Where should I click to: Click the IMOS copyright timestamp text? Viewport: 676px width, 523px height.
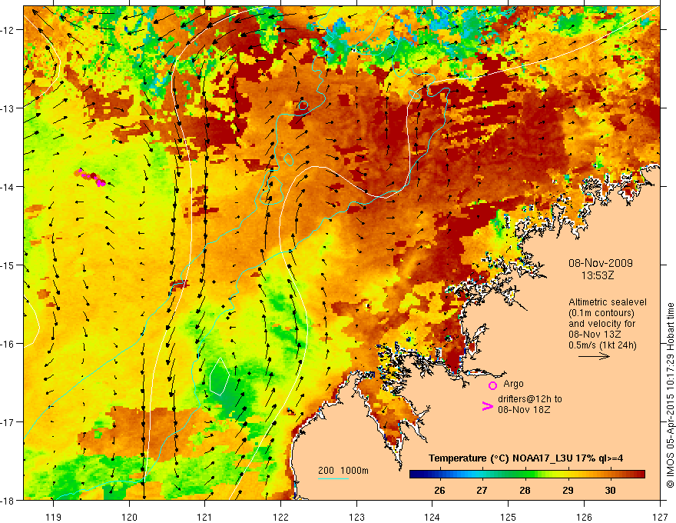point(670,395)
